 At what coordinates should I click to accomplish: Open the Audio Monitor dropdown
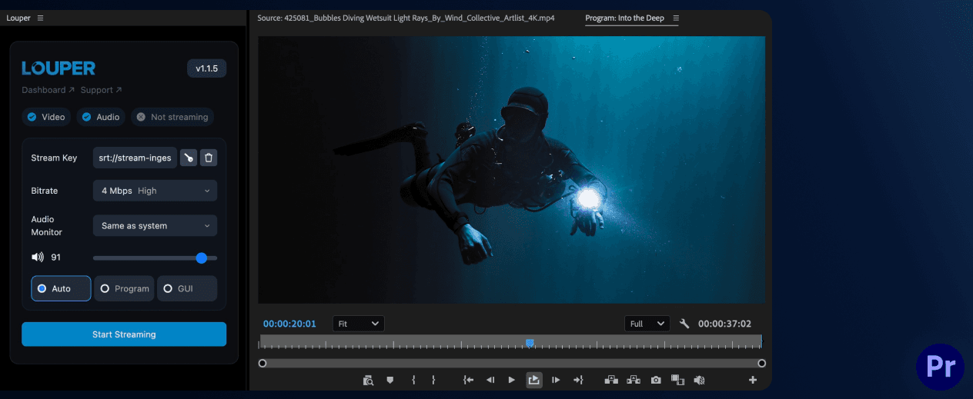pyautogui.click(x=155, y=225)
